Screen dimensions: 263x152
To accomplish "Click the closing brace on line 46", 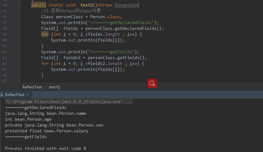I will pyautogui.click(x=42, y=75).
